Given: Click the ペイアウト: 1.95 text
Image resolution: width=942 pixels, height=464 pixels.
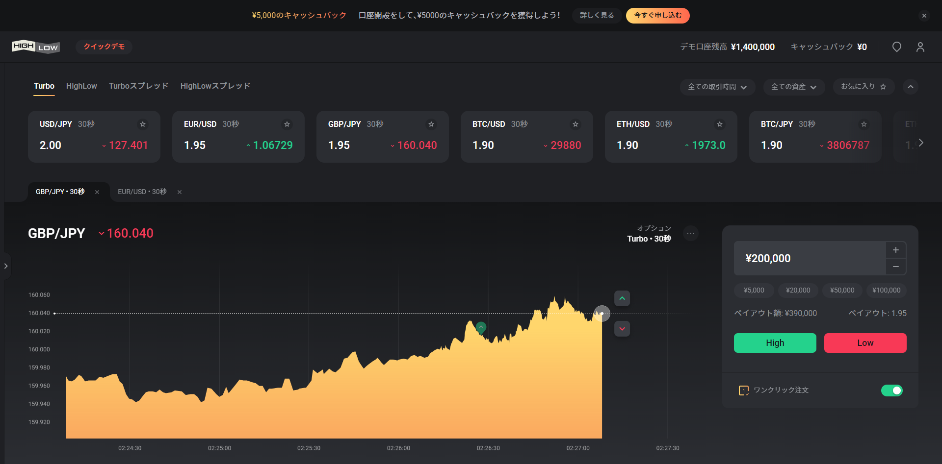Looking at the screenshot, I should pyautogui.click(x=878, y=313).
